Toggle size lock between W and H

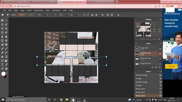tap(72, 15)
